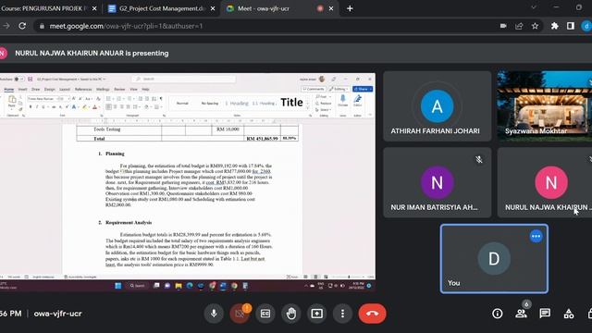Click Comments button in presented Word
The width and height of the screenshot is (592, 333).
pyautogui.click(x=314, y=89)
